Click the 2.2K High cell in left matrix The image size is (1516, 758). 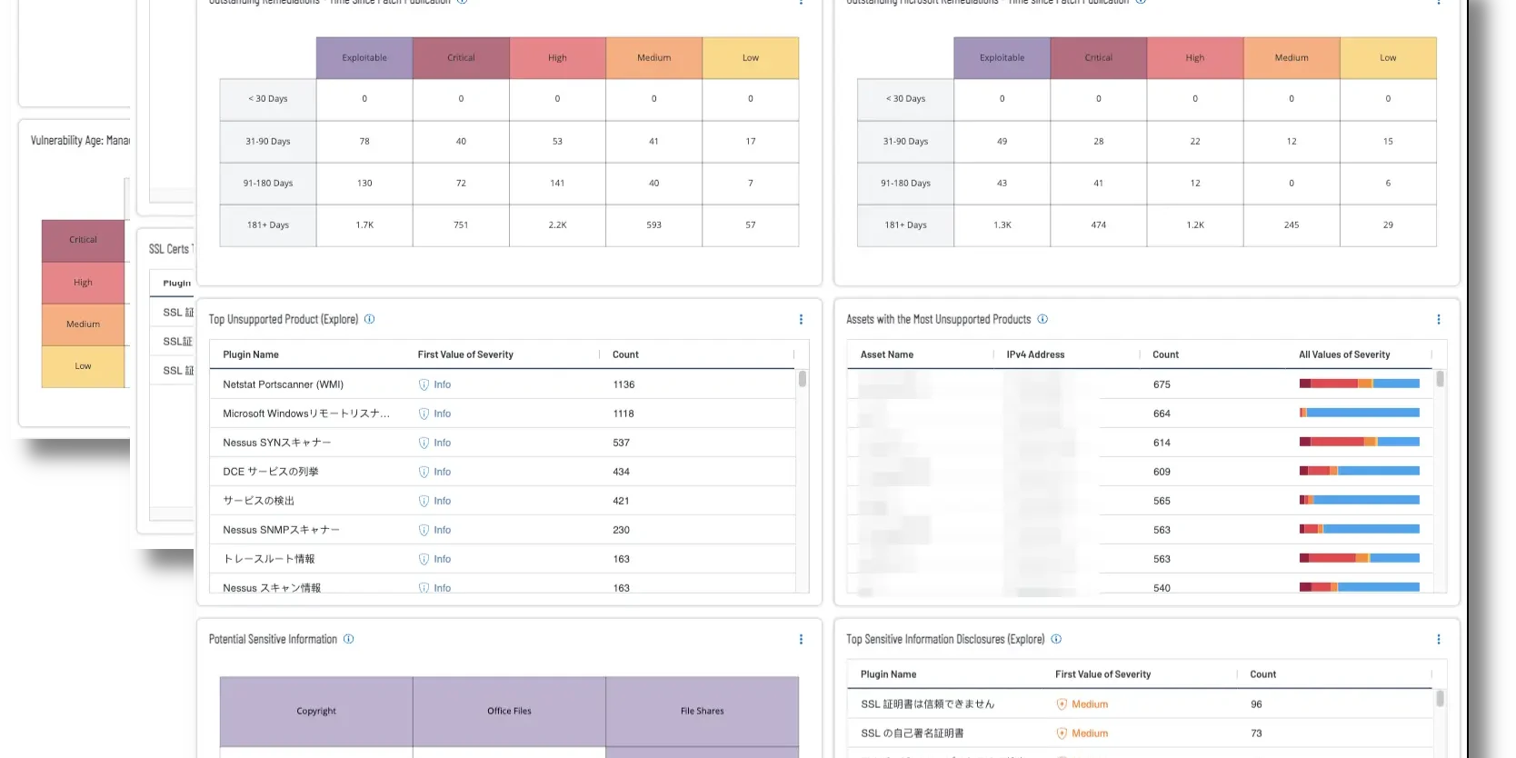(557, 225)
